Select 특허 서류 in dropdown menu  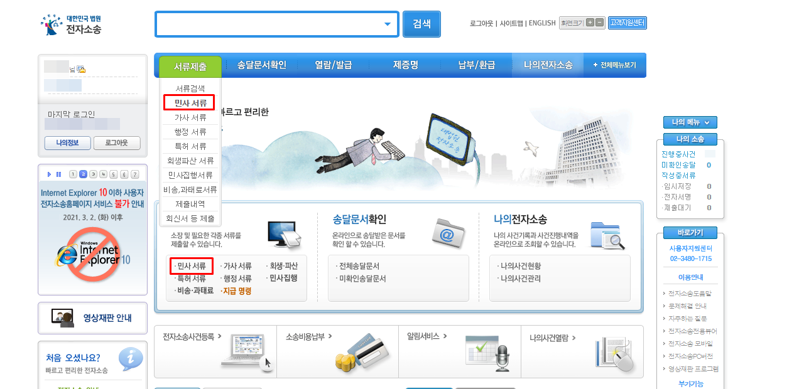coord(190,146)
